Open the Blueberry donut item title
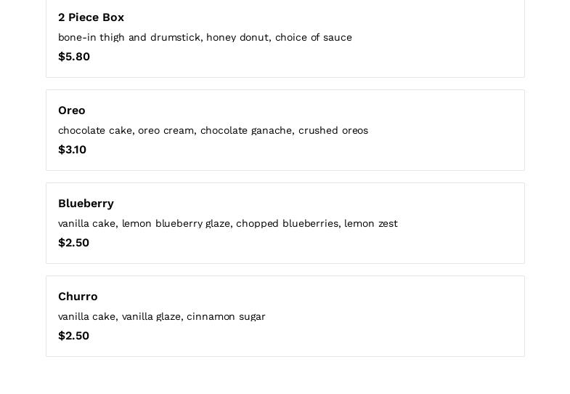This screenshot has height=394, width=570. [86, 204]
